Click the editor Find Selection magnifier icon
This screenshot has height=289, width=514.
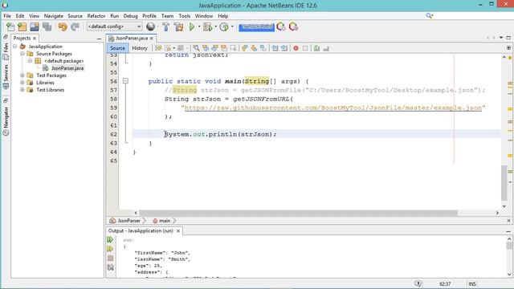[196, 48]
